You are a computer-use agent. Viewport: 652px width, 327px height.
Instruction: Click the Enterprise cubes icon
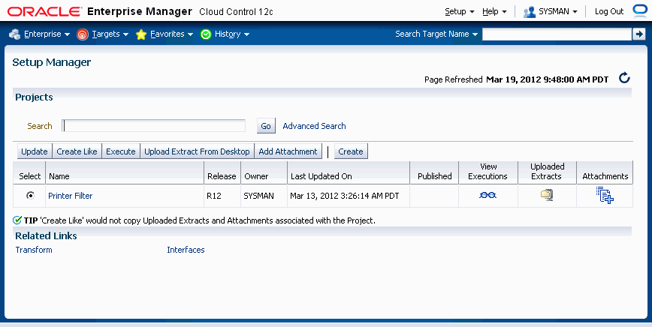click(x=14, y=34)
